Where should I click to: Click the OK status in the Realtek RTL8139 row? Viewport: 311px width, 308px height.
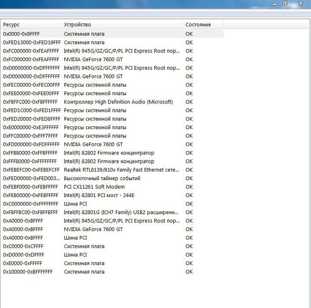click(x=189, y=170)
